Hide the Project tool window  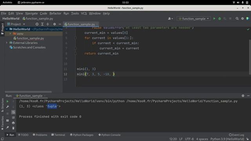tap(60, 24)
